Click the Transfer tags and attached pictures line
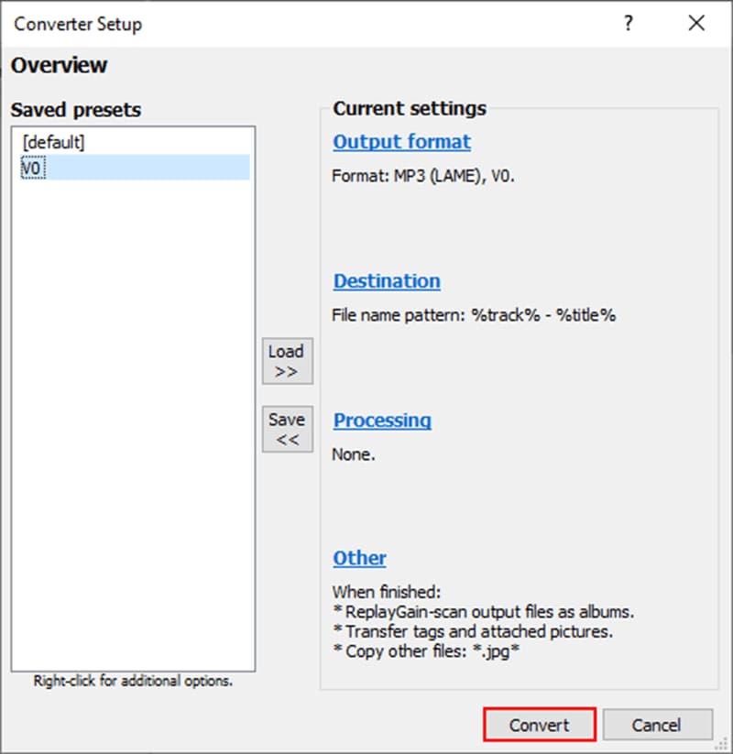The image size is (733, 754). click(x=474, y=631)
